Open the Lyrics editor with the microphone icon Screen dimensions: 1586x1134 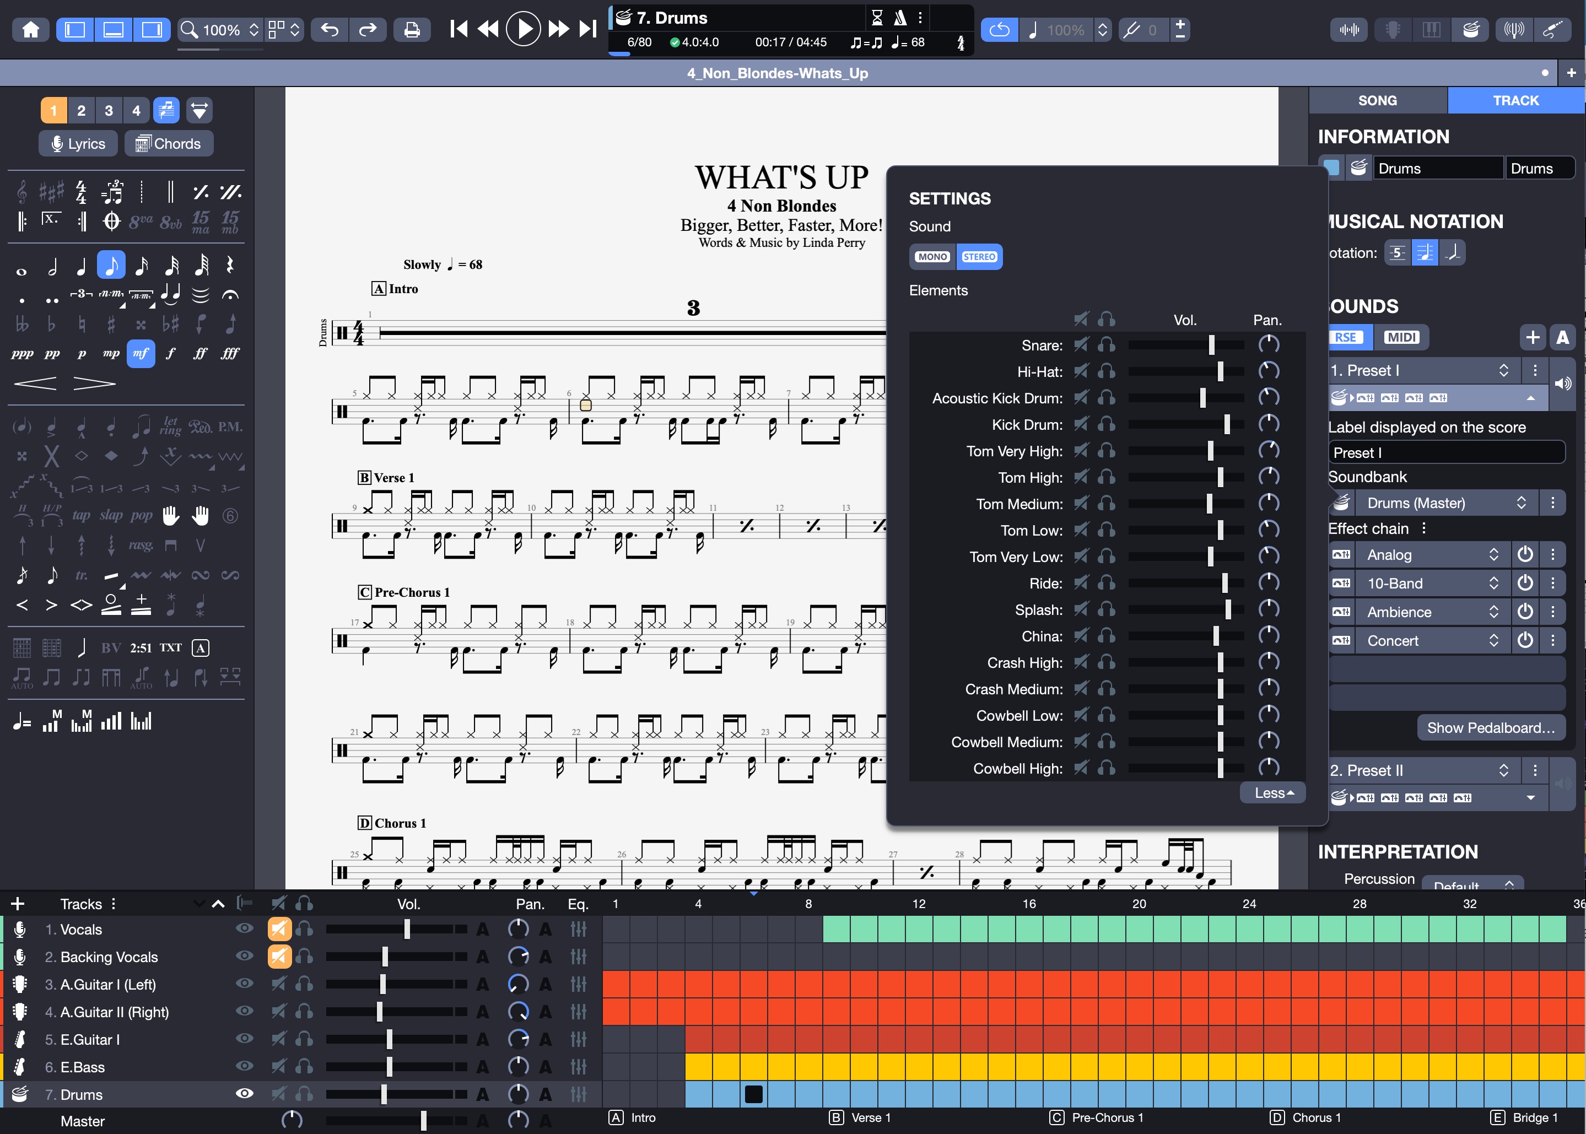click(x=78, y=144)
